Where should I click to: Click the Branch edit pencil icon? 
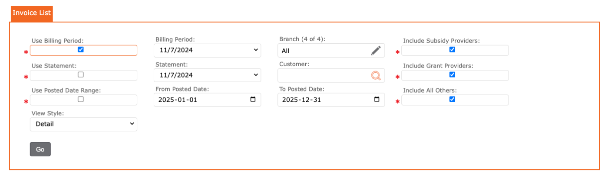click(x=376, y=51)
